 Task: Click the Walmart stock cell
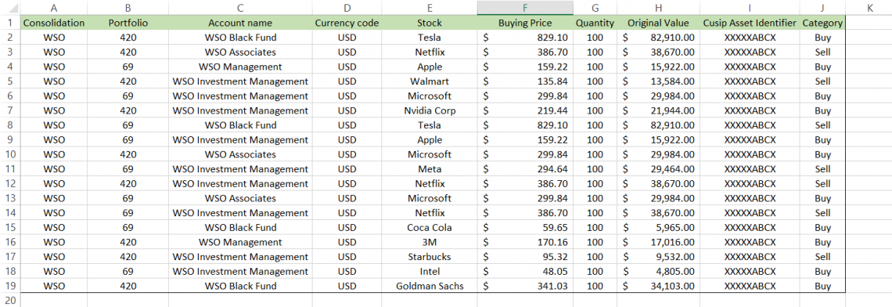[430, 81]
